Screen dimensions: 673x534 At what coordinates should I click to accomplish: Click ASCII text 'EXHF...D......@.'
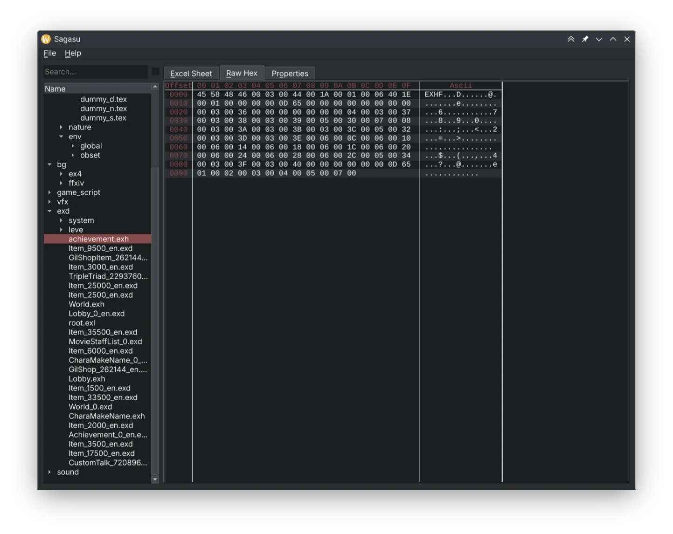460,95
